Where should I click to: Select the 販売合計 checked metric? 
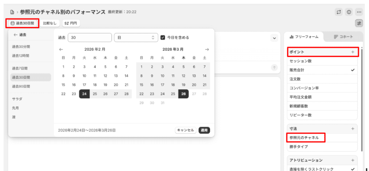tap(322, 70)
